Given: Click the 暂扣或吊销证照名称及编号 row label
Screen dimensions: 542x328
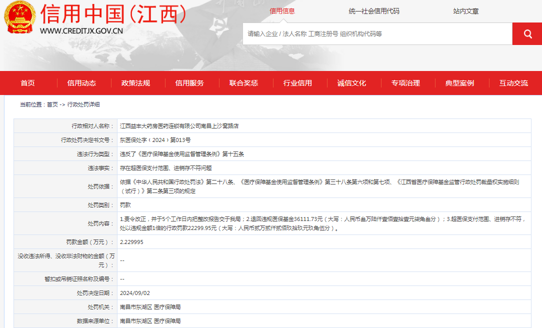Looking at the screenshot, I should pos(79,279).
